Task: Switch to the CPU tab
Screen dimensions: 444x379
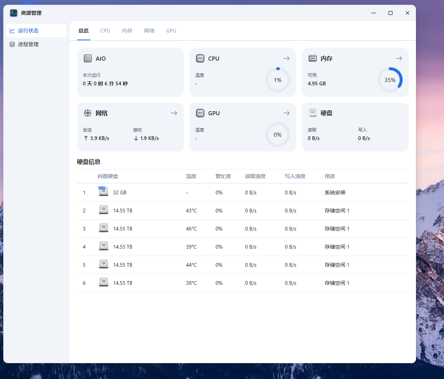Action: [105, 31]
